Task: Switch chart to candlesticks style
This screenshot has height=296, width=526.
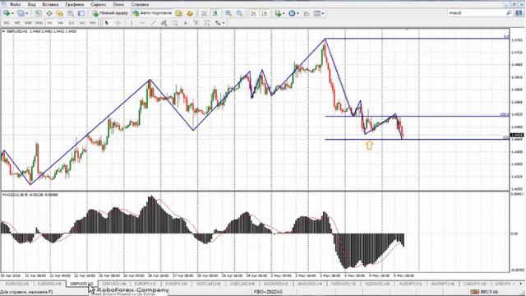Action: (x=215, y=13)
